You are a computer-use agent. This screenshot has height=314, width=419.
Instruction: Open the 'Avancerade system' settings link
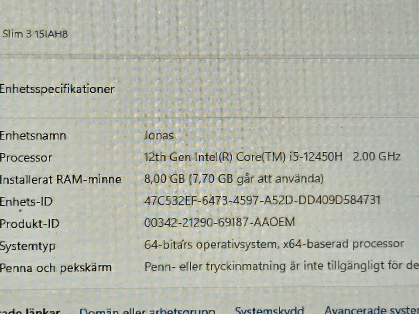coord(372,310)
